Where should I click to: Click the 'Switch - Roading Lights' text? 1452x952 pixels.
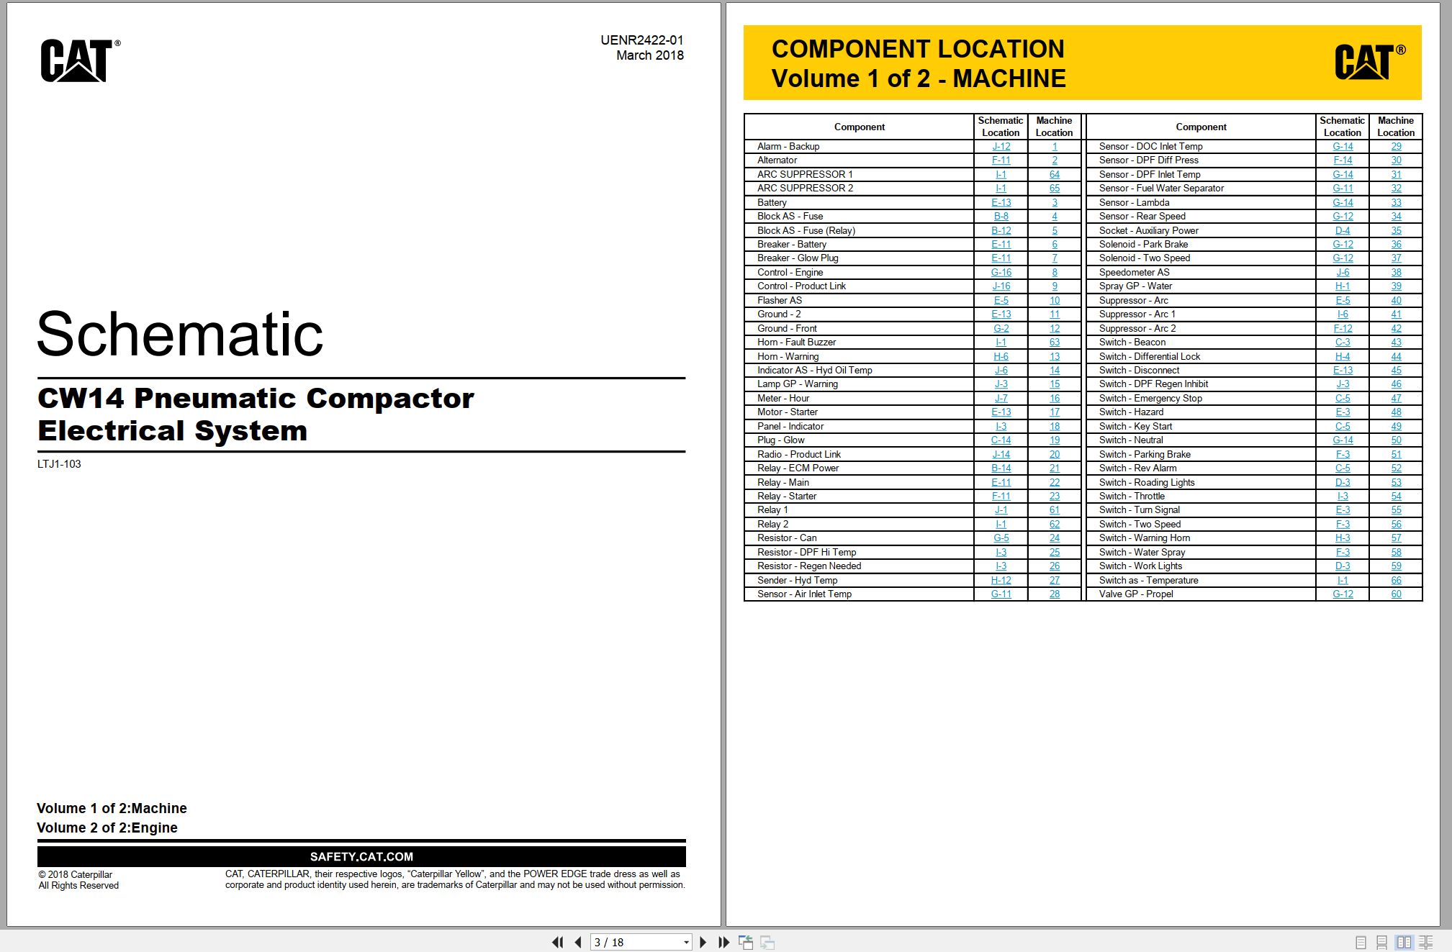point(1147,482)
